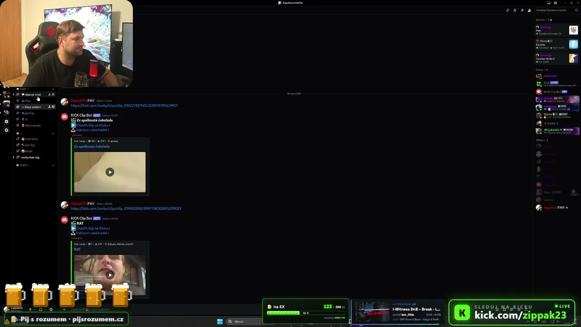
Task: Open the kick.com clip link posted at 13:03
Action: coord(124,105)
